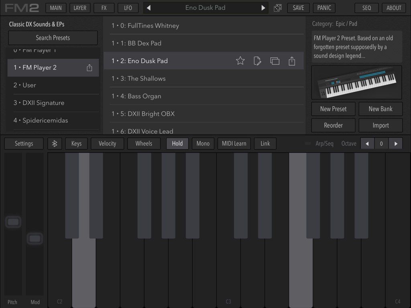Open the Search Presets field
This screenshot has width=411, height=308.
point(53,38)
